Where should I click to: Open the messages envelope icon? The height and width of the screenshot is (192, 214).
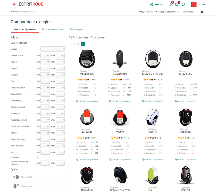pyautogui.click(x=177, y=4)
